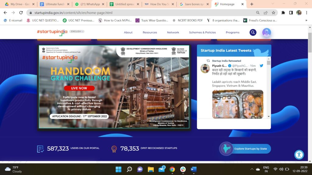Open the Freud's Conscious bookmark
This screenshot has width=312, height=175.
click(260, 20)
